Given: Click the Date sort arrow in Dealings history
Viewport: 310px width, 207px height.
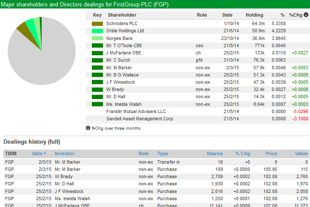Looking at the screenshot, I should tap(45, 153).
